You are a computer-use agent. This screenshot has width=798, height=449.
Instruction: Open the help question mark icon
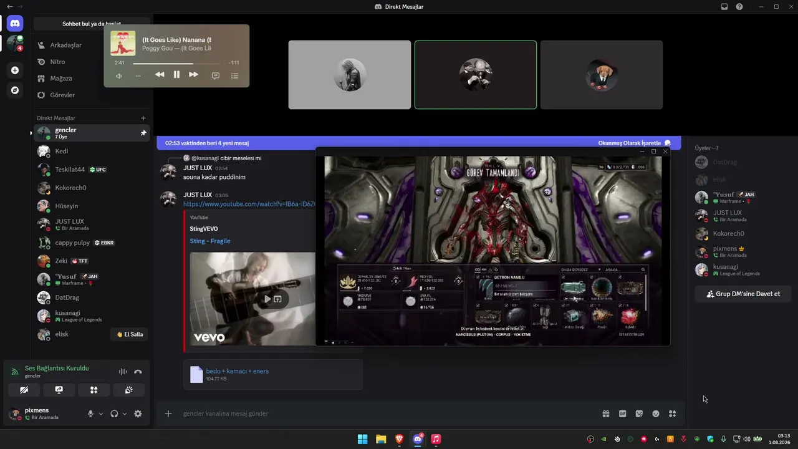click(739, 7)
